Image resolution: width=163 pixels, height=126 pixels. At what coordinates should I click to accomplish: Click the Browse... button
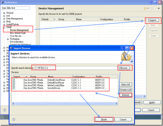(124, 68)
